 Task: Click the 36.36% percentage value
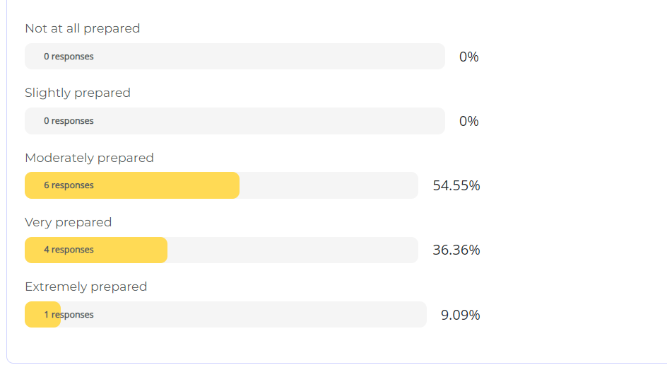click(x=456, y=250)
